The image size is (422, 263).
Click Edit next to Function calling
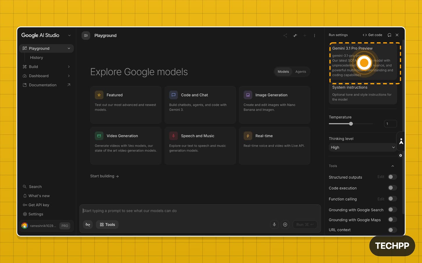[381, 199]
